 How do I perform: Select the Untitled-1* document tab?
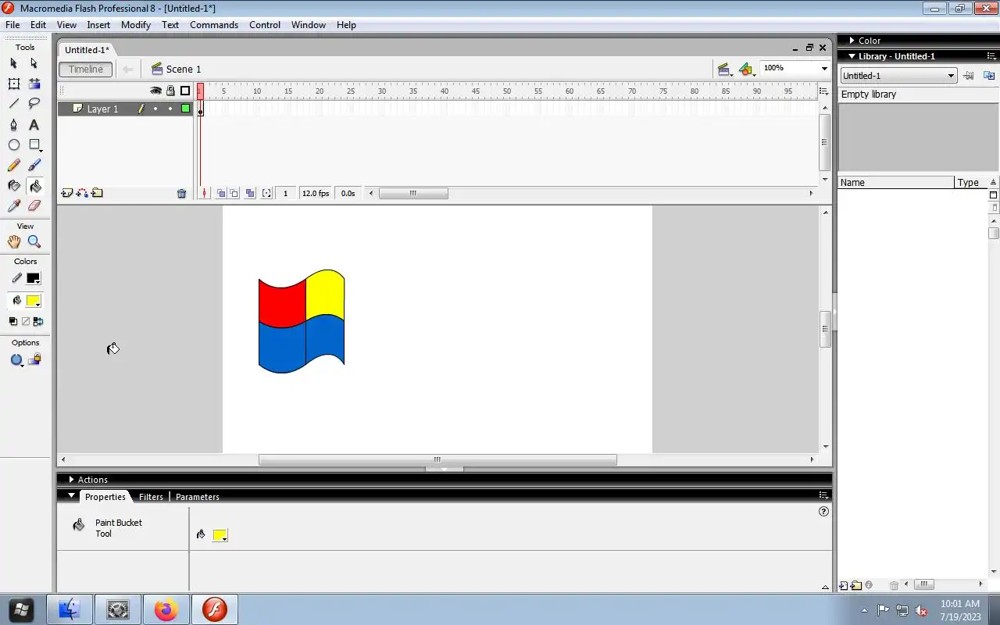coord(87,50)
